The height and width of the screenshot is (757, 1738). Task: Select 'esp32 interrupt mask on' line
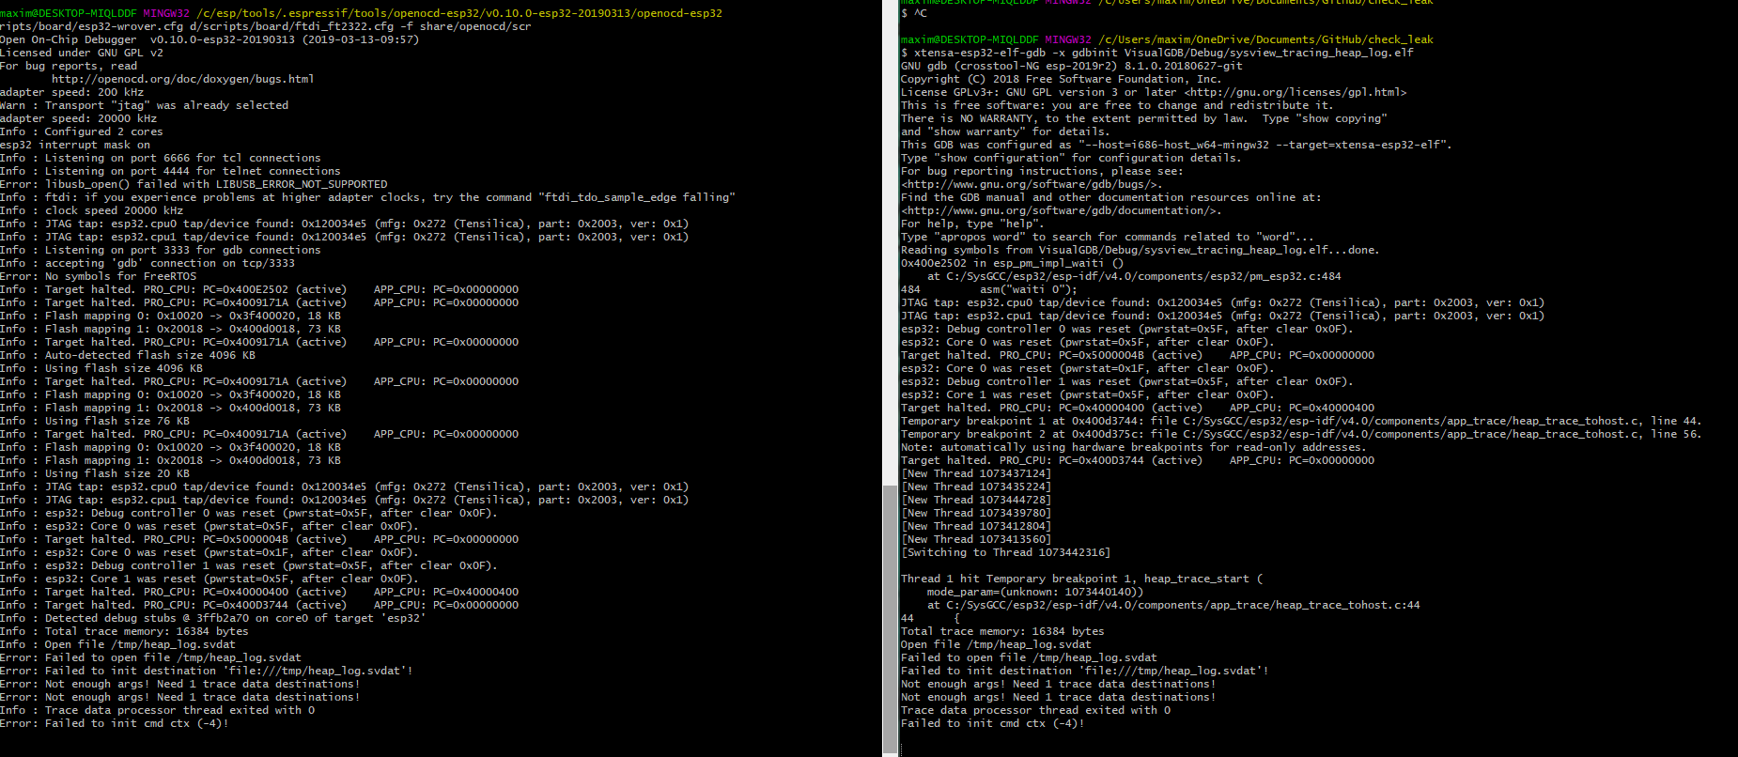click(x=75, y=145)
